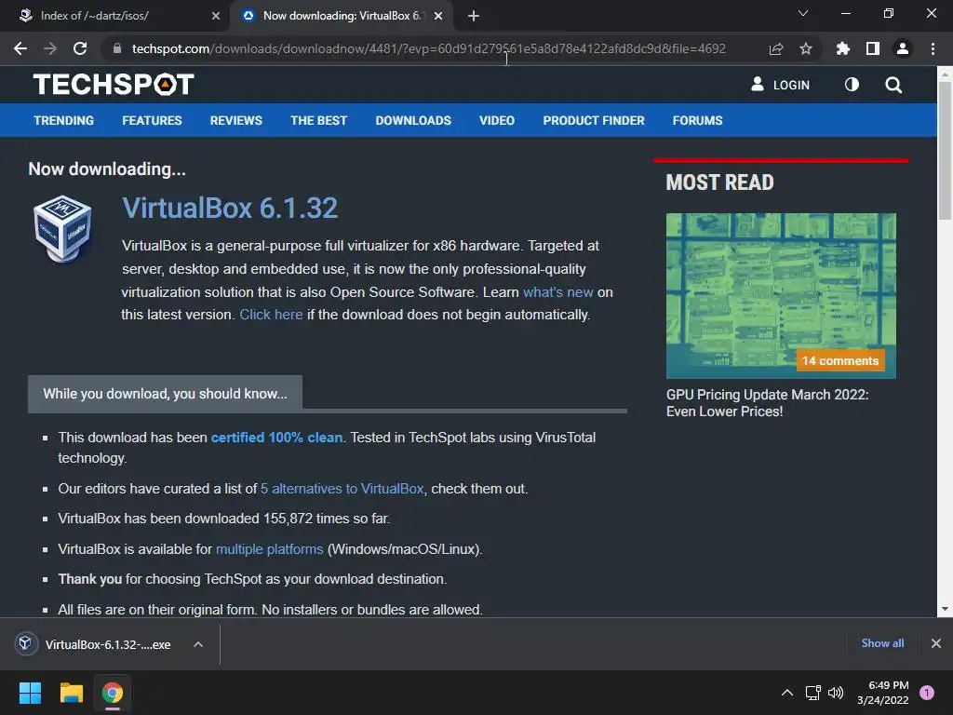953x715 pixels.
Task: Open GPU pricing article thumbnail
Action: tap(781, 295)
